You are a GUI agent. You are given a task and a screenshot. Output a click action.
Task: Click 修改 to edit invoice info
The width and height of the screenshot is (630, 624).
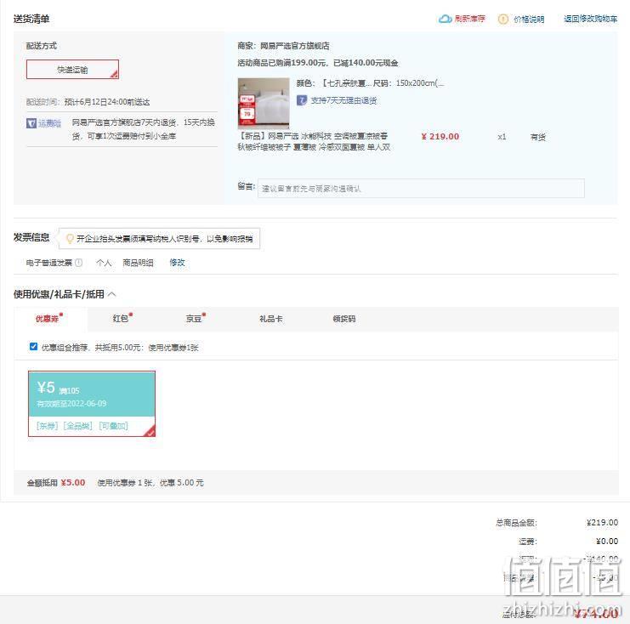click(x=177, y=263)
